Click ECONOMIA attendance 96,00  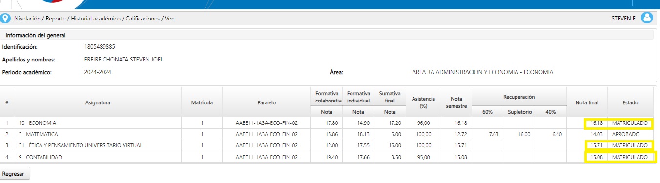pos(423,123)
